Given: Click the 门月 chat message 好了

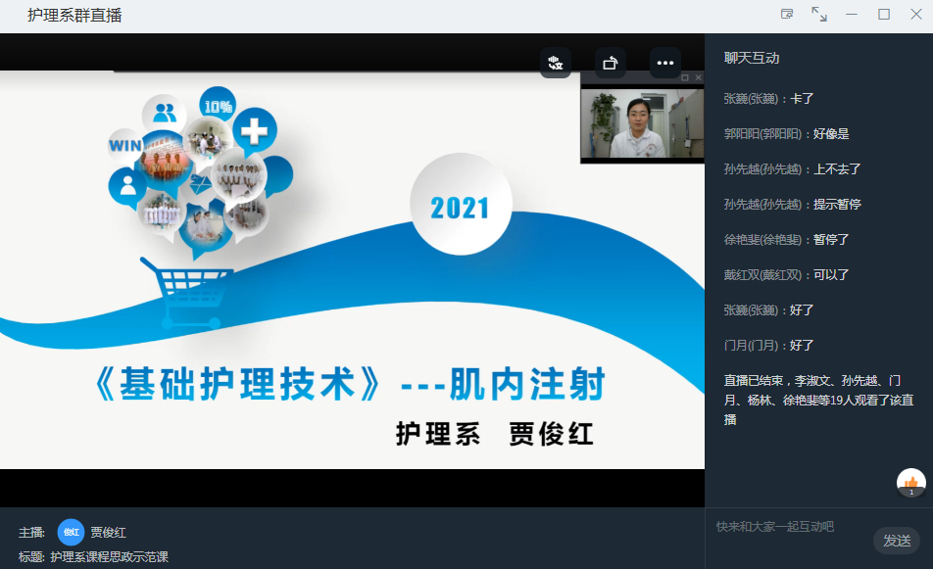Looking at the screenshot, I should [768, 346].
